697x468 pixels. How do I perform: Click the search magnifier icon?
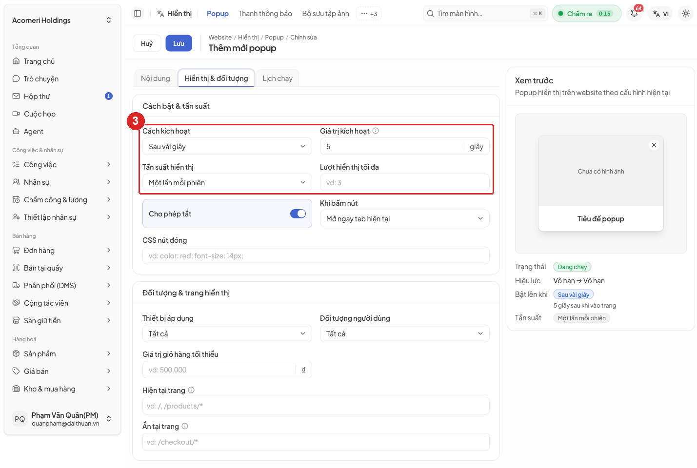[430, 14]
